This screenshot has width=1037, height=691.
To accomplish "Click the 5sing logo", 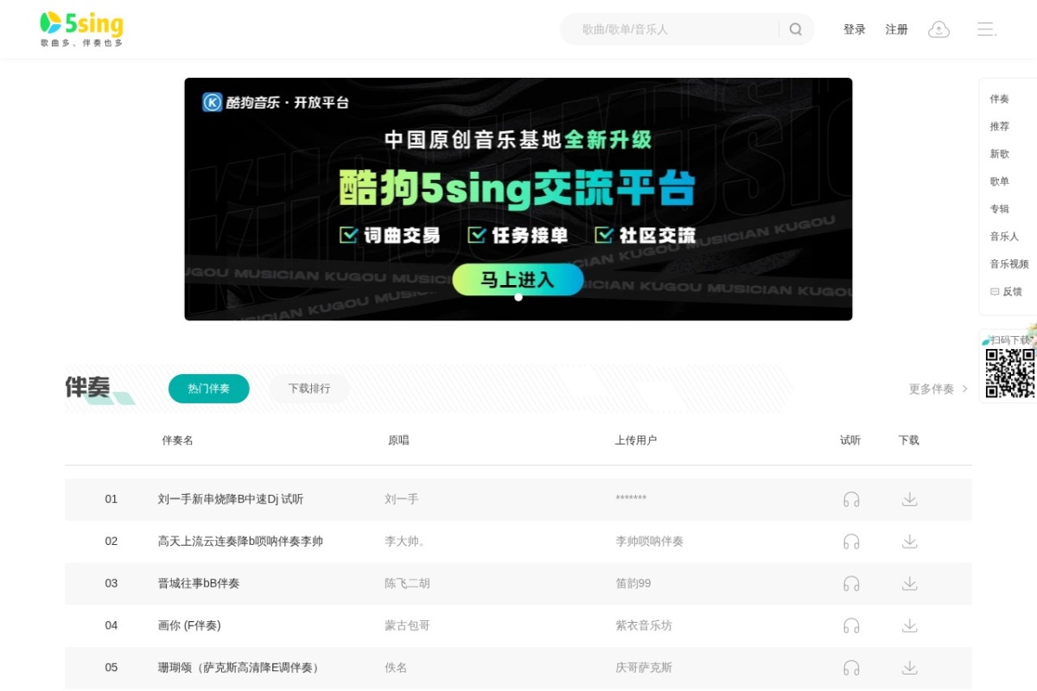I will (80, 24).
